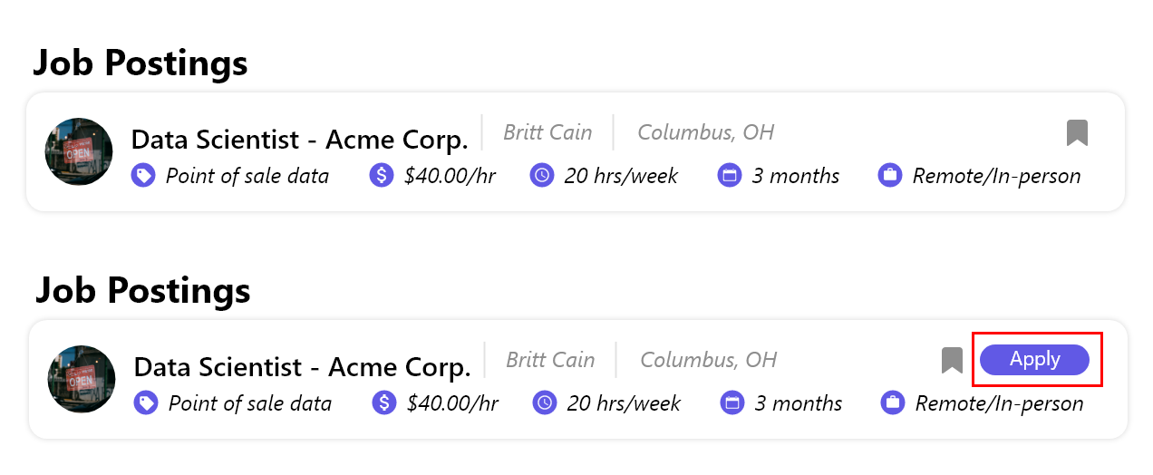
Task: Click clock icon in first posting
Action: tap(542, 175)
